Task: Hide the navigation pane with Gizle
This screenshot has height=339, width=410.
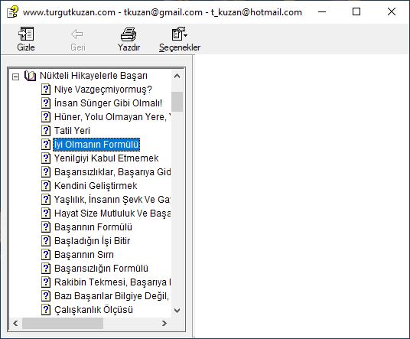Action: click(x=26, y=39)
